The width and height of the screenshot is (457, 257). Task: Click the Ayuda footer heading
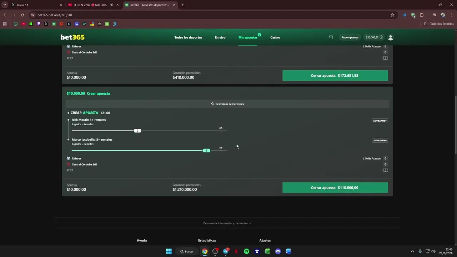(142, 240)
